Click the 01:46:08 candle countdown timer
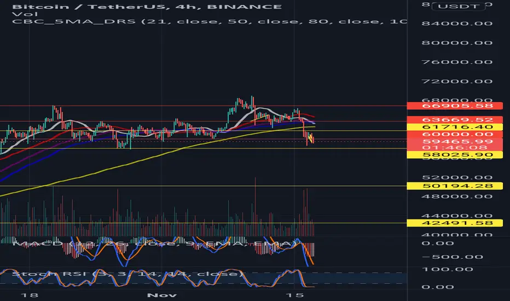 pos(455,147)
